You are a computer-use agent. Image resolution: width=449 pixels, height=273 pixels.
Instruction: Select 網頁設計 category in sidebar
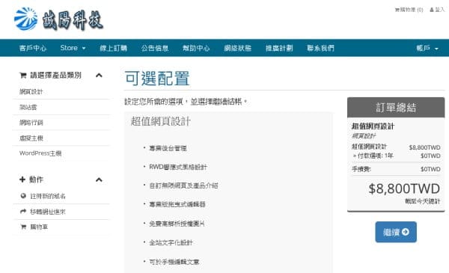31,92
